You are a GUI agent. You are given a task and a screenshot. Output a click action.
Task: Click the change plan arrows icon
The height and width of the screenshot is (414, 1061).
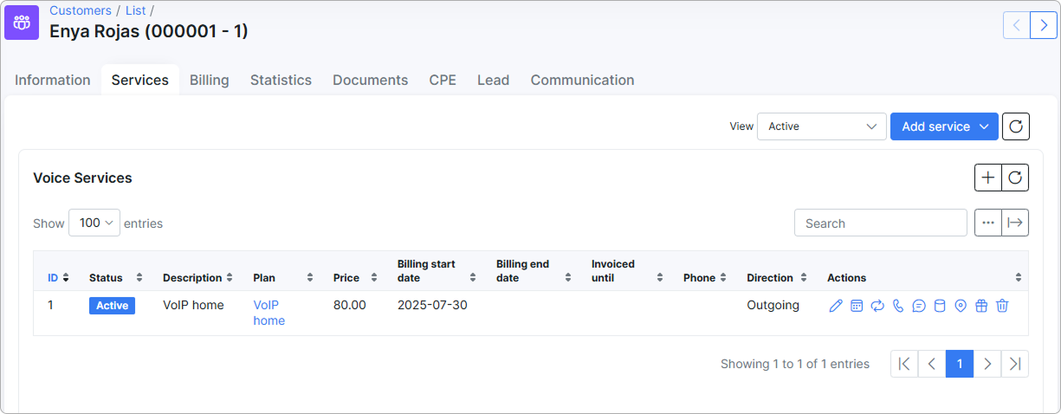[x=877, y=306]
